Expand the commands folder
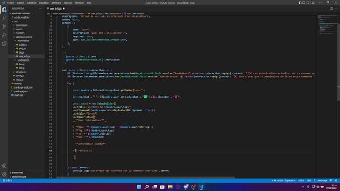 [x=26, y=25]
